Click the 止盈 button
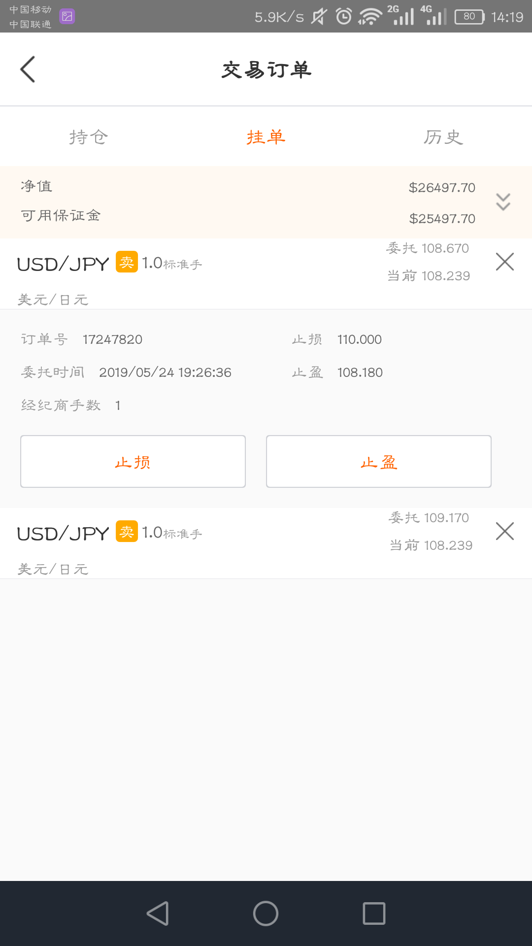This screenshot has height=946, width=532. 379,462
